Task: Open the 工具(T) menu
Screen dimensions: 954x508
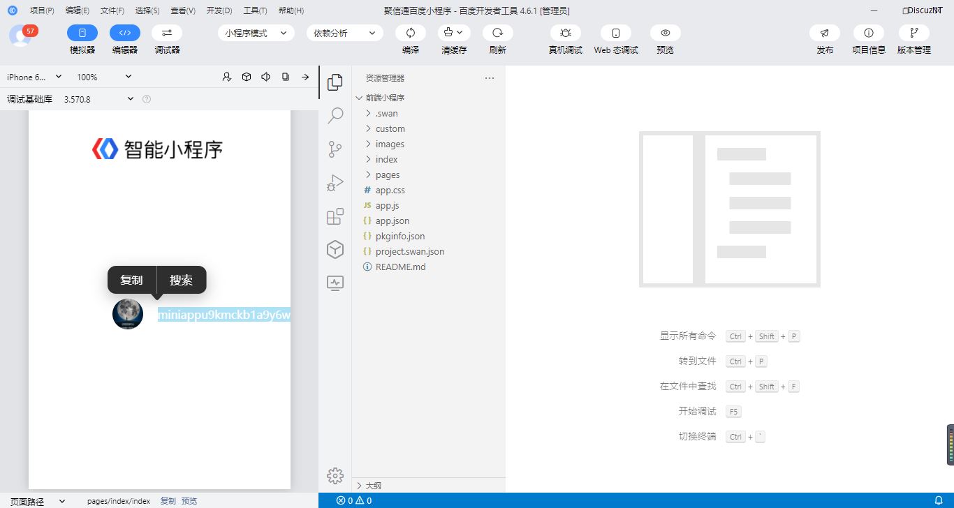Action: coord(255,10)
